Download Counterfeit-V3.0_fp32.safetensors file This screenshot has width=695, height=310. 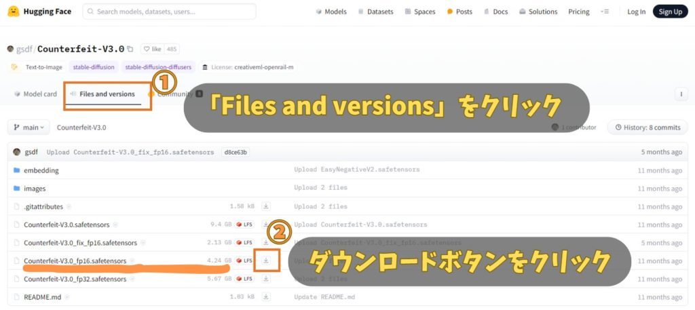[x=266, y=279]
